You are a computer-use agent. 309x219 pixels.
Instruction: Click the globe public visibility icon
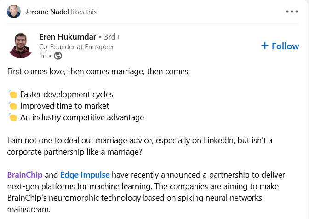pos(58,56)
